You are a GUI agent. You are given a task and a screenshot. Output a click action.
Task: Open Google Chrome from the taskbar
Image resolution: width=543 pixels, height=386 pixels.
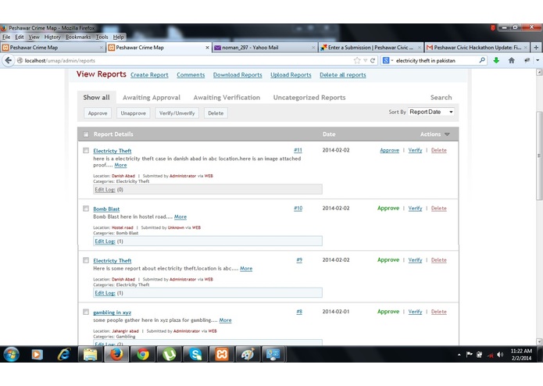coord(143,354)
